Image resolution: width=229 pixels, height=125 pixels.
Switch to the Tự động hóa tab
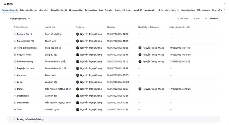pyautogui.click(x=91, y=10)
